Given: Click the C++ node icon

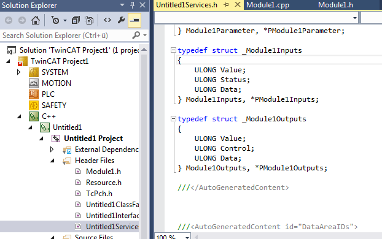Looking at the screenshot, I should [x=34, y=116].
